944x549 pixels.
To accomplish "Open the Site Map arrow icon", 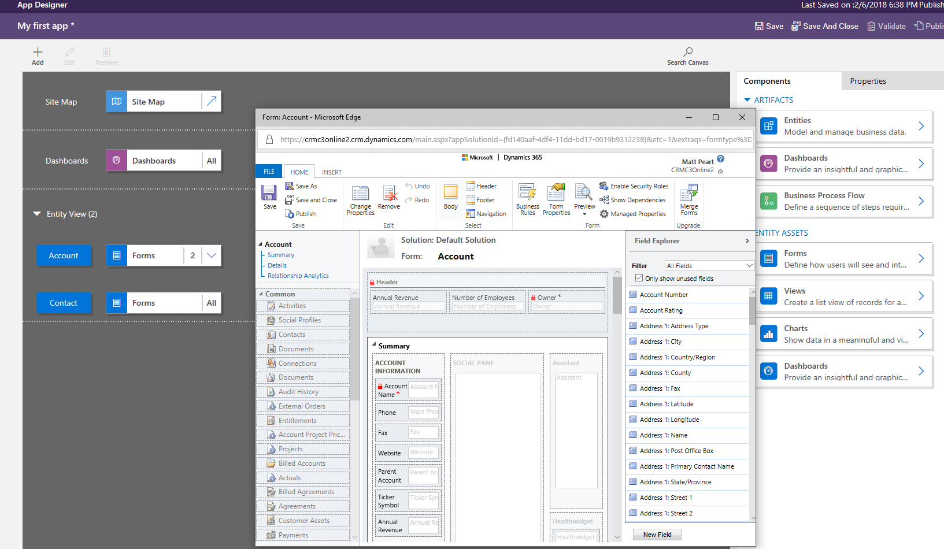I will (212, 101).
